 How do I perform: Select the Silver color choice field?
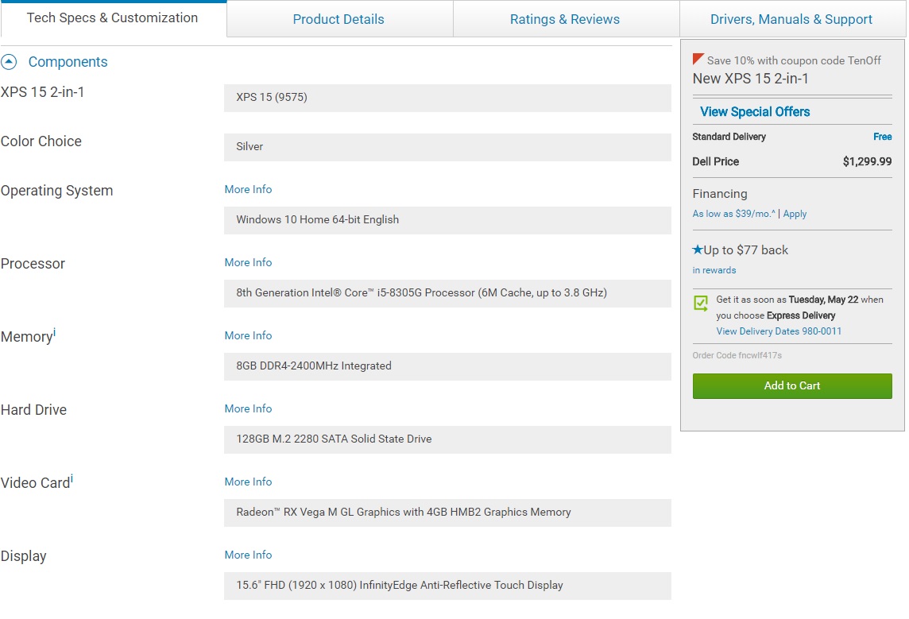pos(447,147)
